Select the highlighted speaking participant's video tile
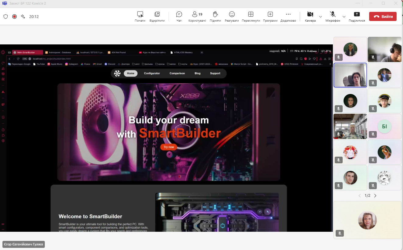 pyautogui.click(x=350, y=75)
